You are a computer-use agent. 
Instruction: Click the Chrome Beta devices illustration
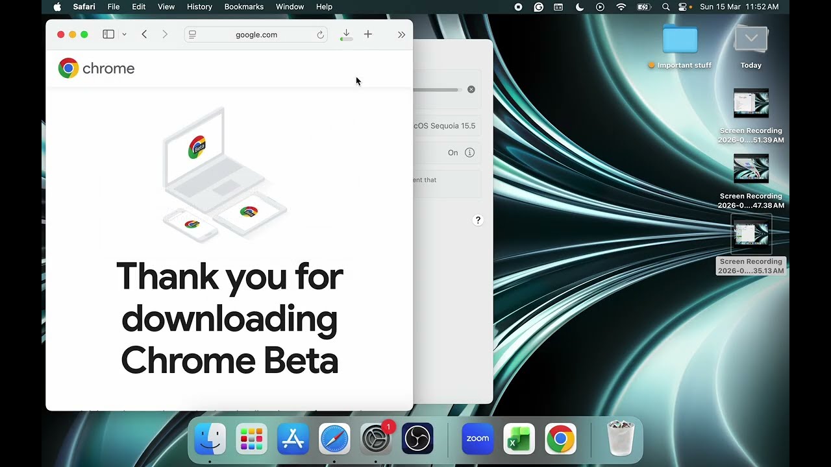[x=225, y=175]
